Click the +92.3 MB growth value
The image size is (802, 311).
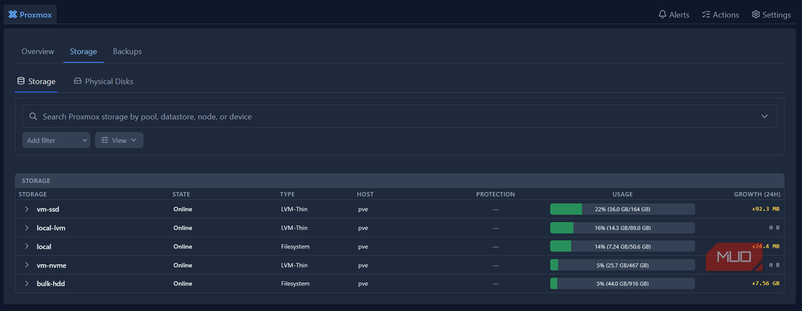point(765,209)
